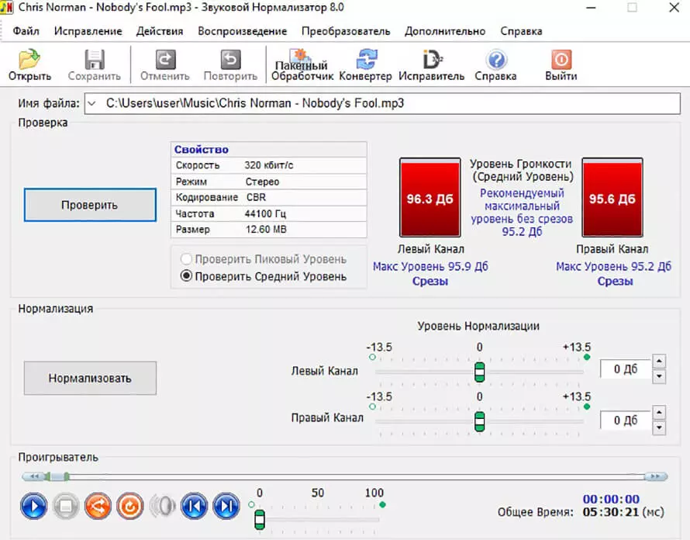
Task: Click the Левый Канал normalization slider handle
Action: (480, 372)
